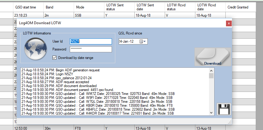This screenshot has height=130, width=263.
Task: Click the WM7Z QSO updated log line
Action: tap(98, 94)
